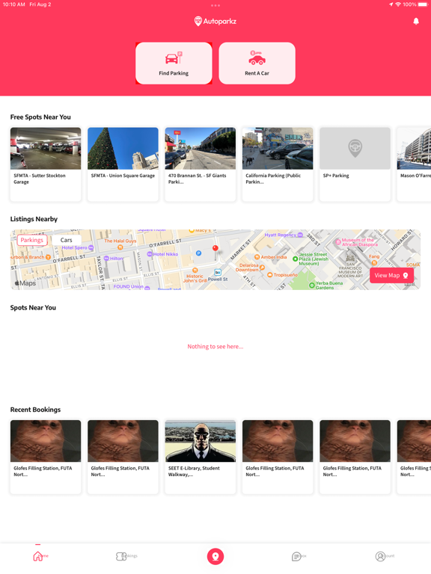Click the 'Listings Nearby' heading
This screenshot has width=431, height=574.
pos(34,219)
